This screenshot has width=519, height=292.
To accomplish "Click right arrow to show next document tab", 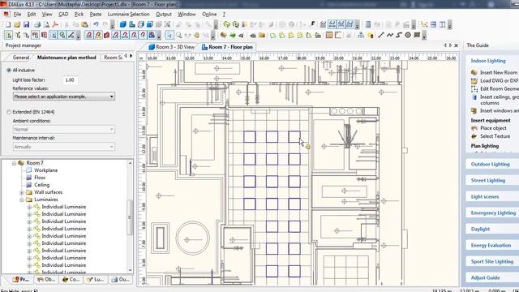I will (x=451, y=45).
